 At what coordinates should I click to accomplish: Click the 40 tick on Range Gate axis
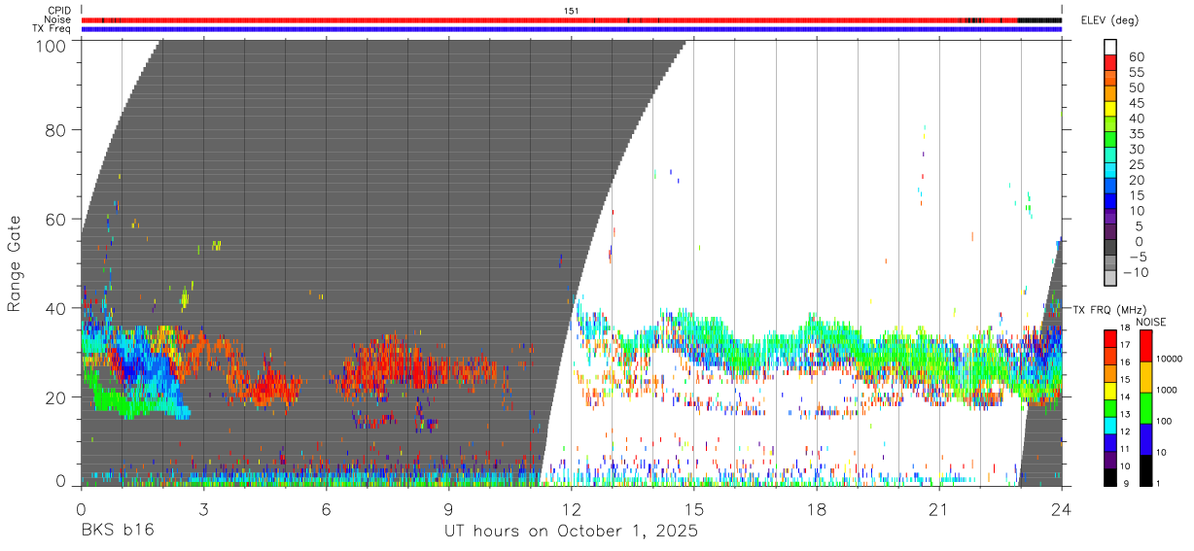pos(58,308)
